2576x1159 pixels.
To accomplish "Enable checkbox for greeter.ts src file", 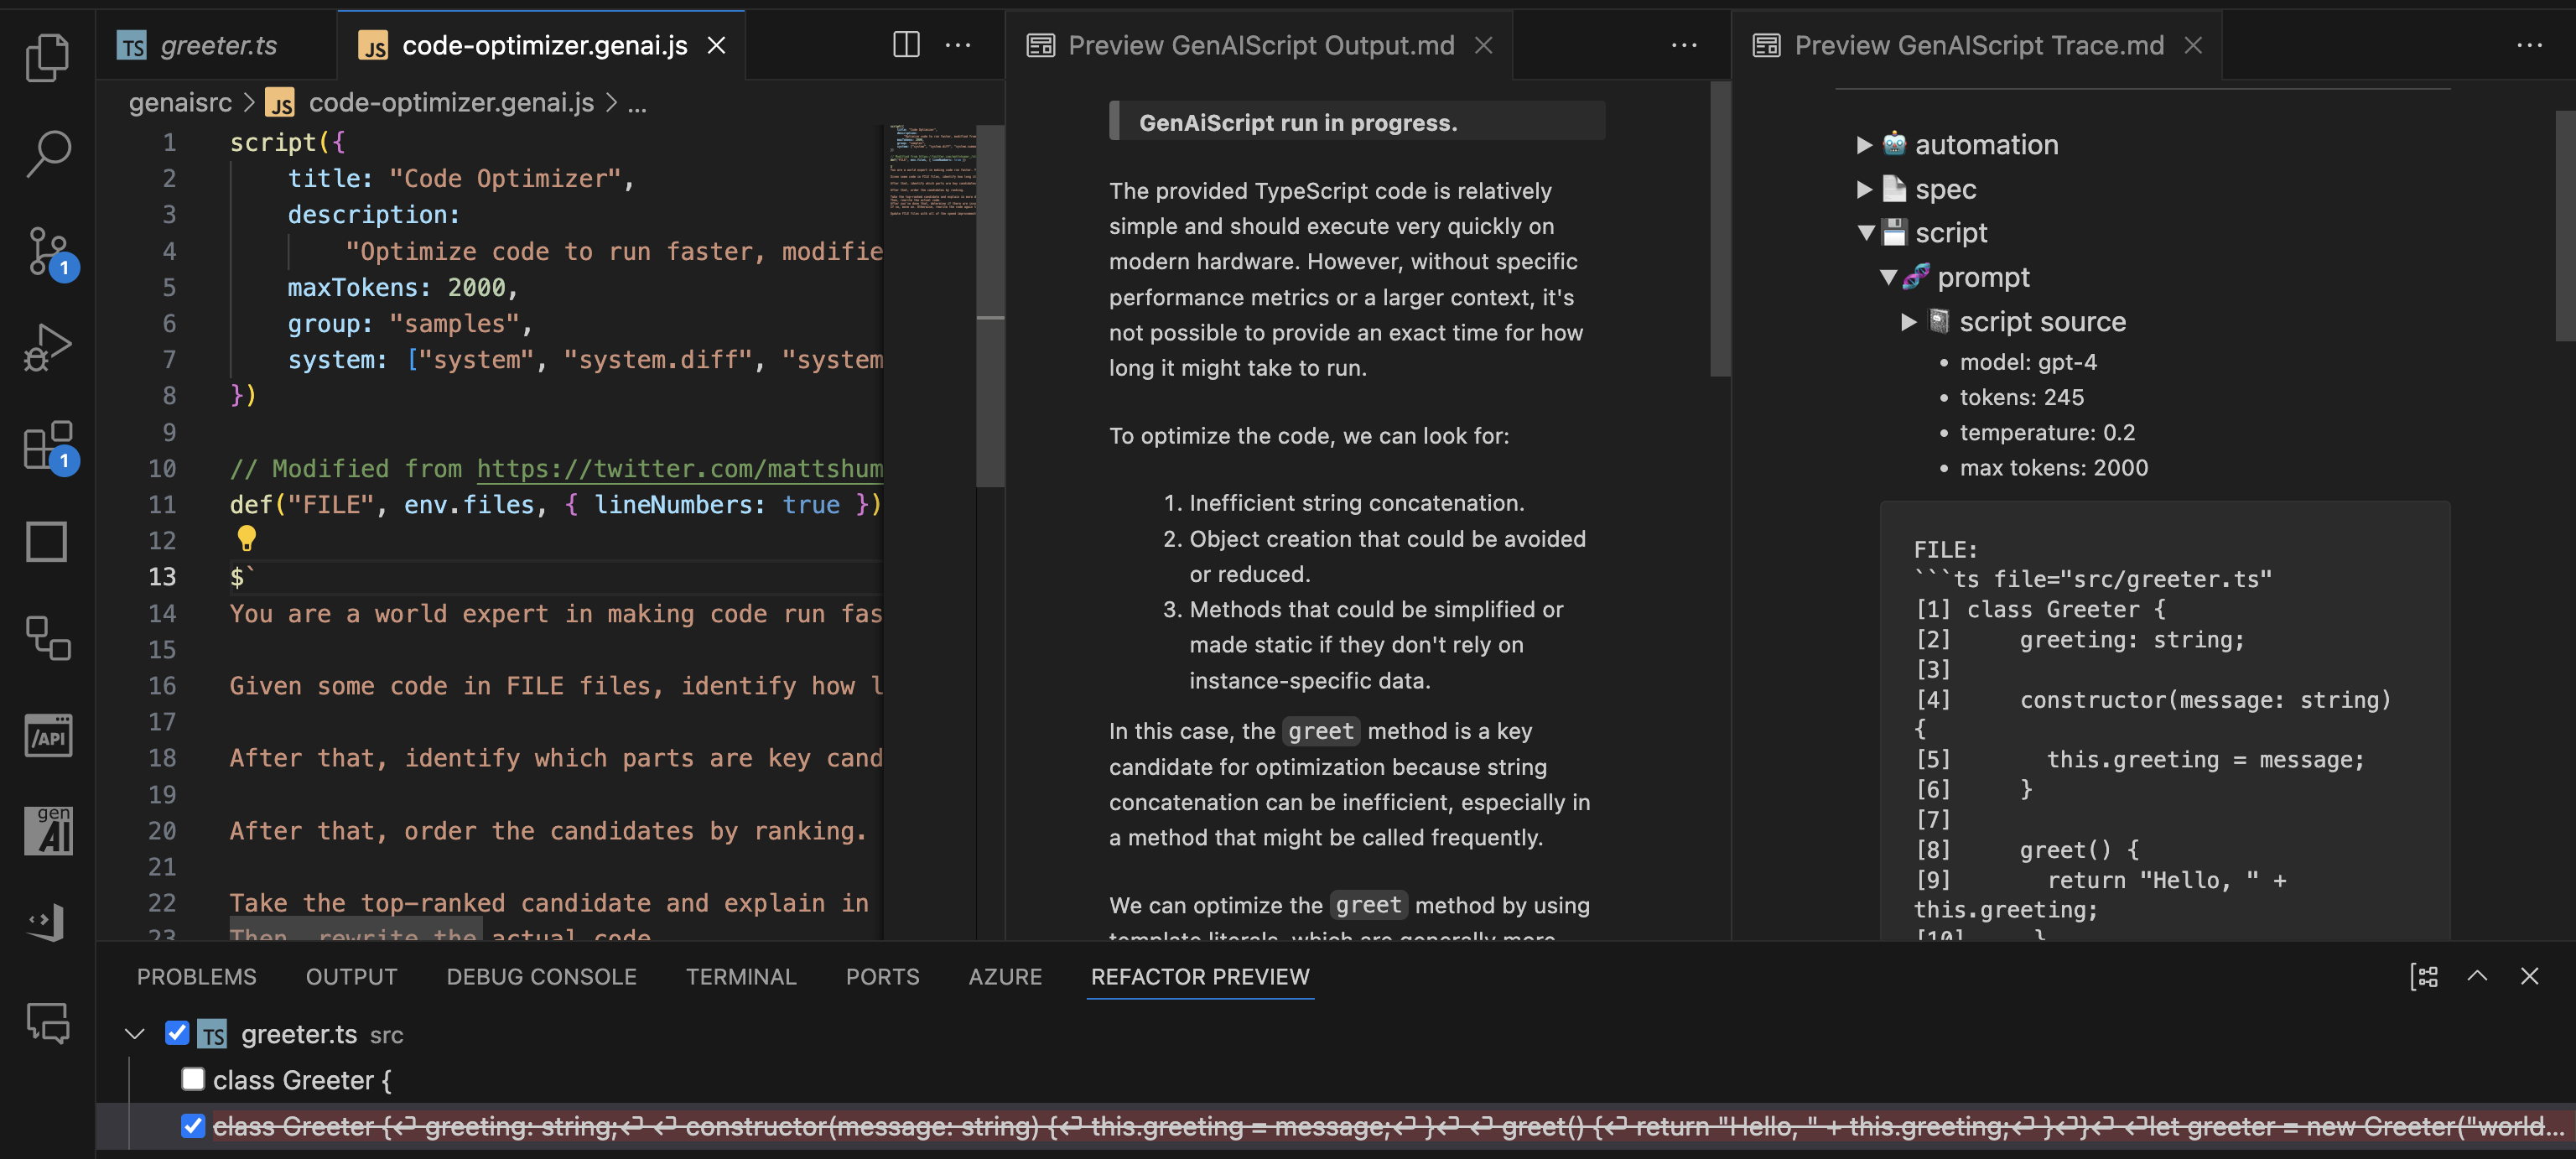I will pos(174,1034).
